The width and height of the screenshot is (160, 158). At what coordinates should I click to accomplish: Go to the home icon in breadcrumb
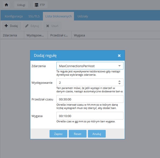click(x=6, y=5)
